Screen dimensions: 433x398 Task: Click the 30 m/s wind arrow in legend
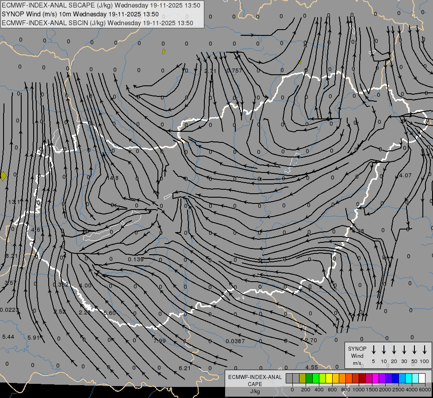pyautogui.click(x=404, y=349)
